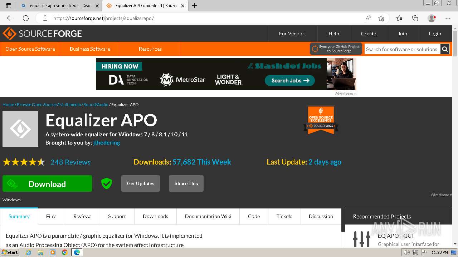Select the Code tab
This screenshot has width=458, height=257.
pyautogui.click(x=254, y=216)
